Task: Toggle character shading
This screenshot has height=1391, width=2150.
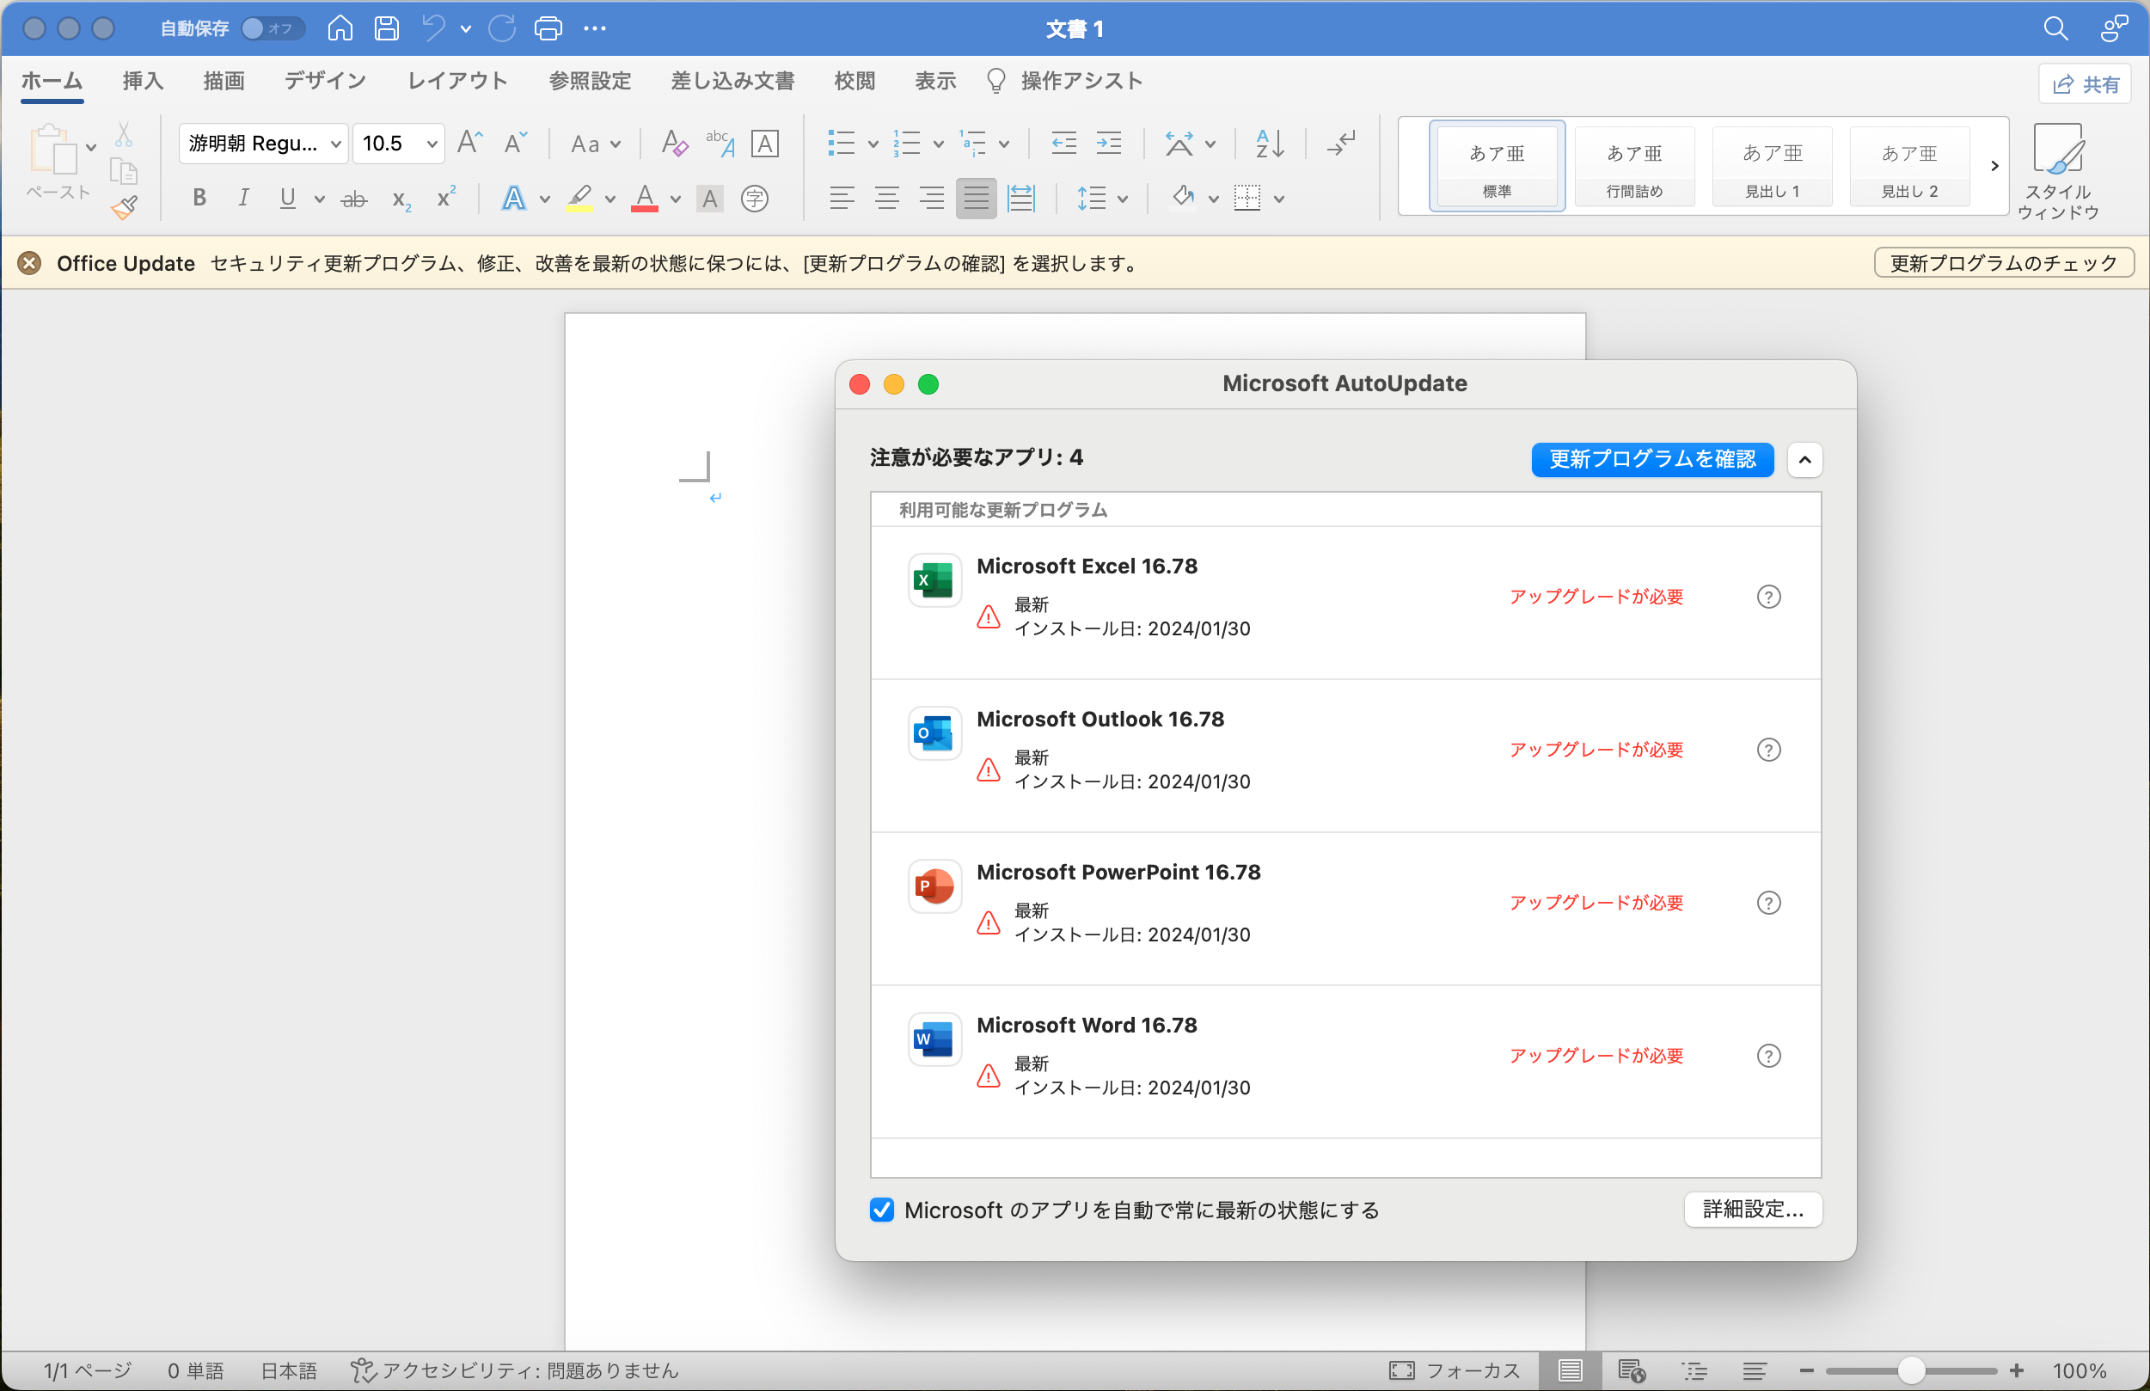Action: (710, 198)
